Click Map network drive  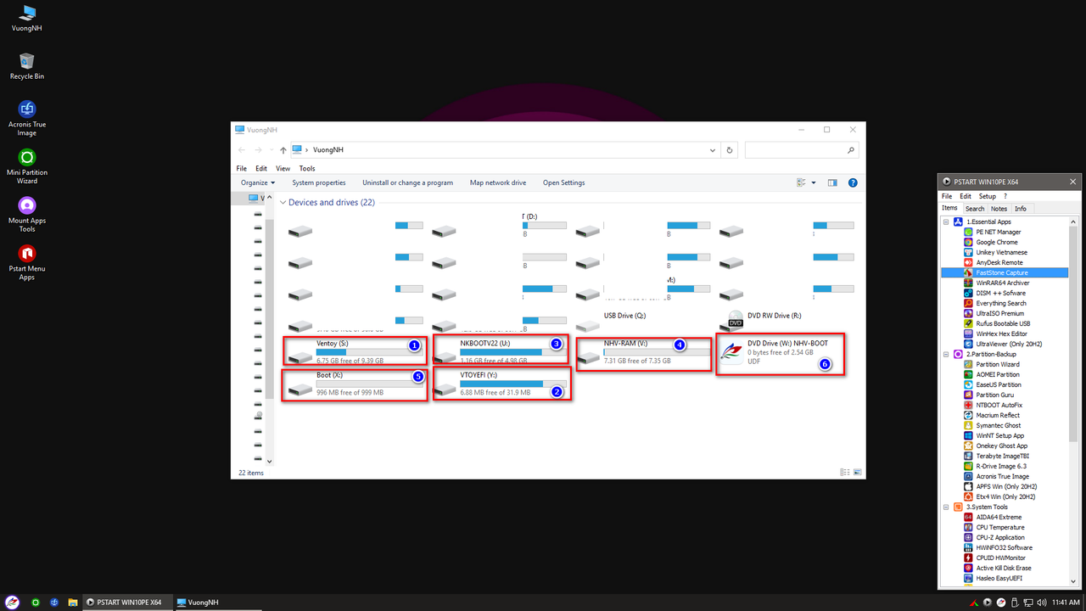498,182
